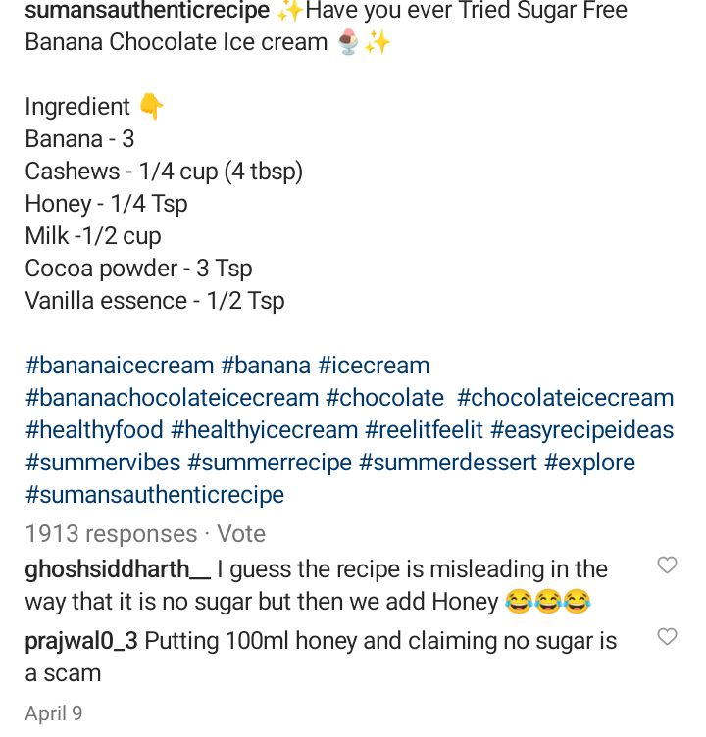Open the #chocolate hashtag
This screenshot has width=706, height=737.
(x=384, y=398)
